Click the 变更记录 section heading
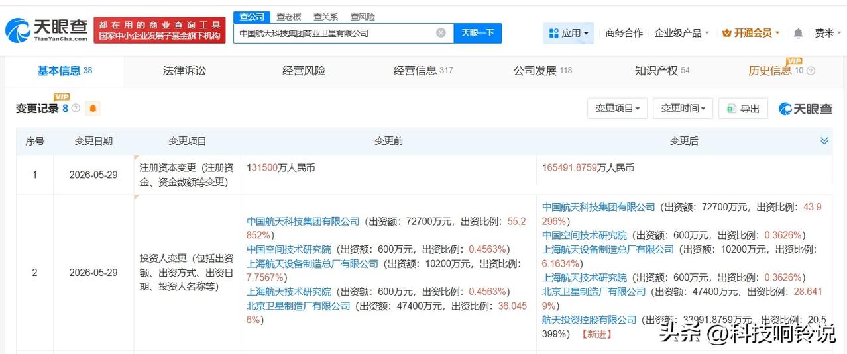This screenshot has width=847, height=354. 37,109
